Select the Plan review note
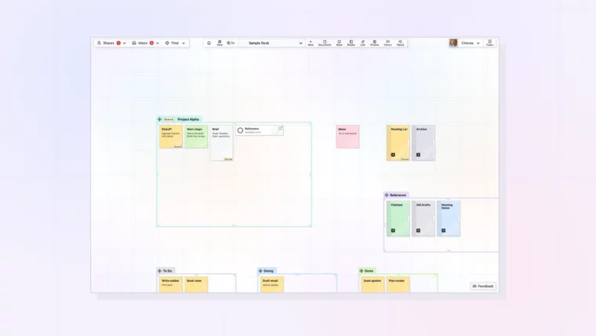 (x=398, y=285)
